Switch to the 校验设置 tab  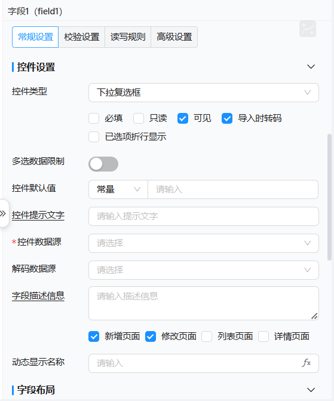(82, 37)
